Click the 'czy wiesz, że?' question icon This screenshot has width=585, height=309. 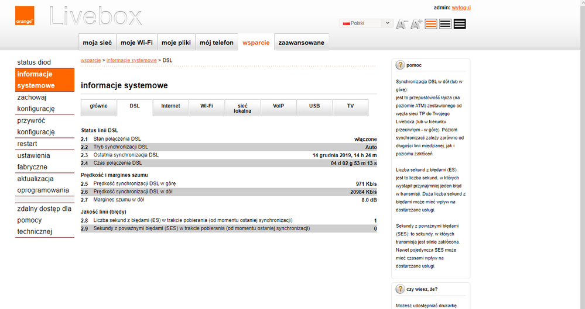[401, 289]
